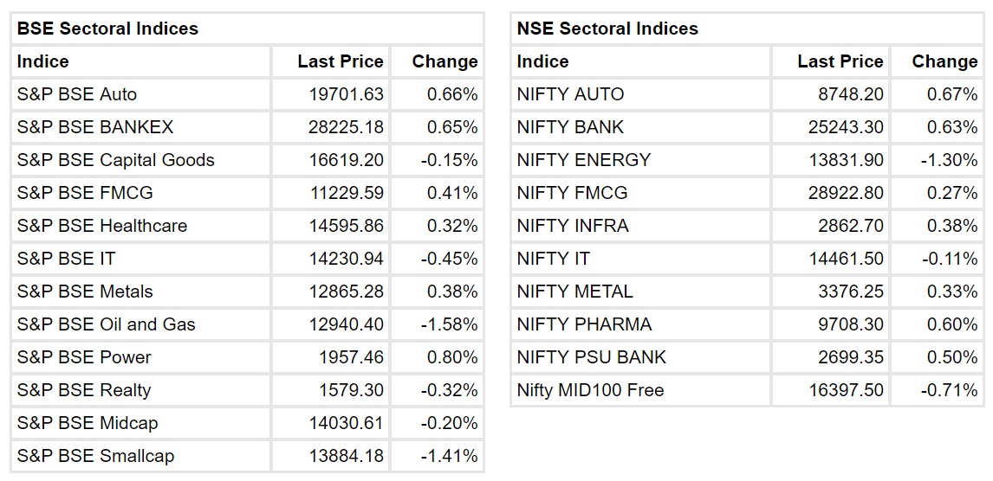Select S&P BSE Oil and Gas row

pos(107,324)
